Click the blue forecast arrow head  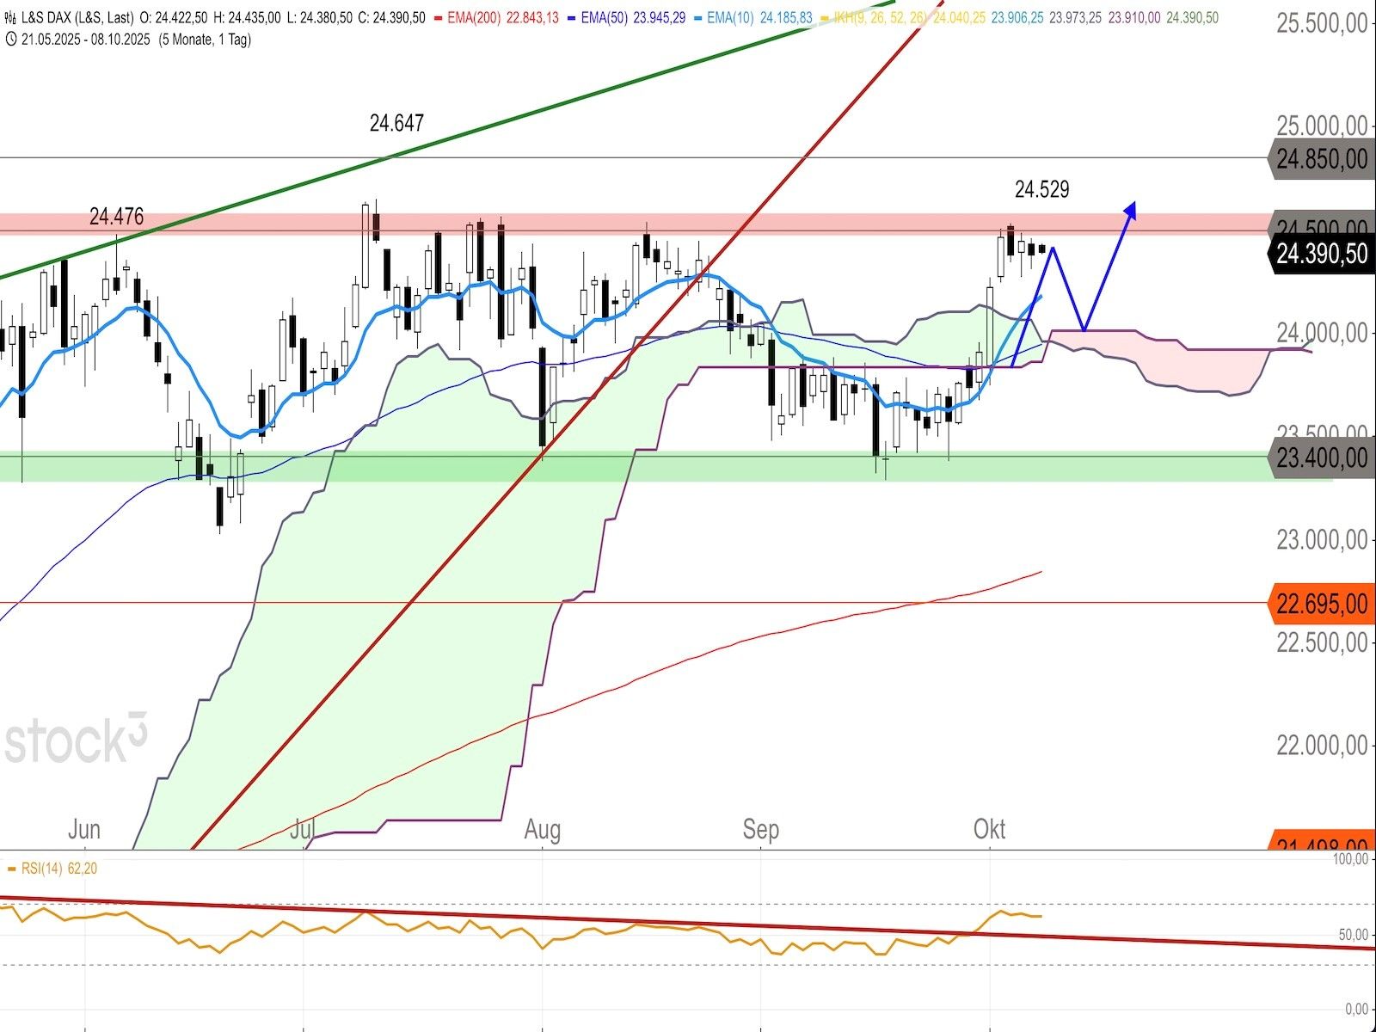(x=1132, y=209)
